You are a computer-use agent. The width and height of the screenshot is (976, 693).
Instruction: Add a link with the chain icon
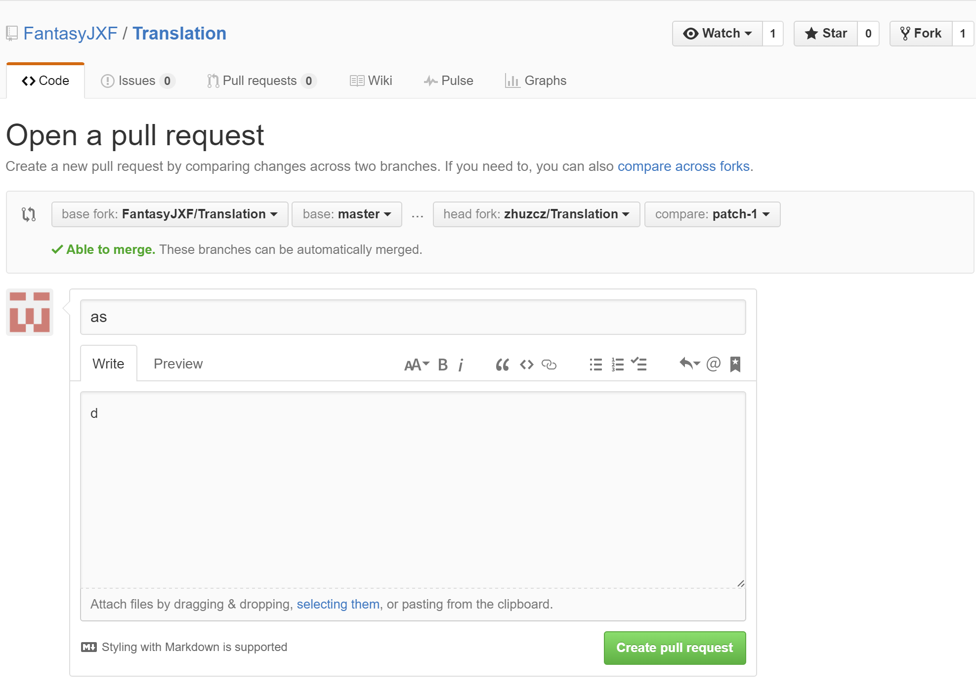point(549,365)
